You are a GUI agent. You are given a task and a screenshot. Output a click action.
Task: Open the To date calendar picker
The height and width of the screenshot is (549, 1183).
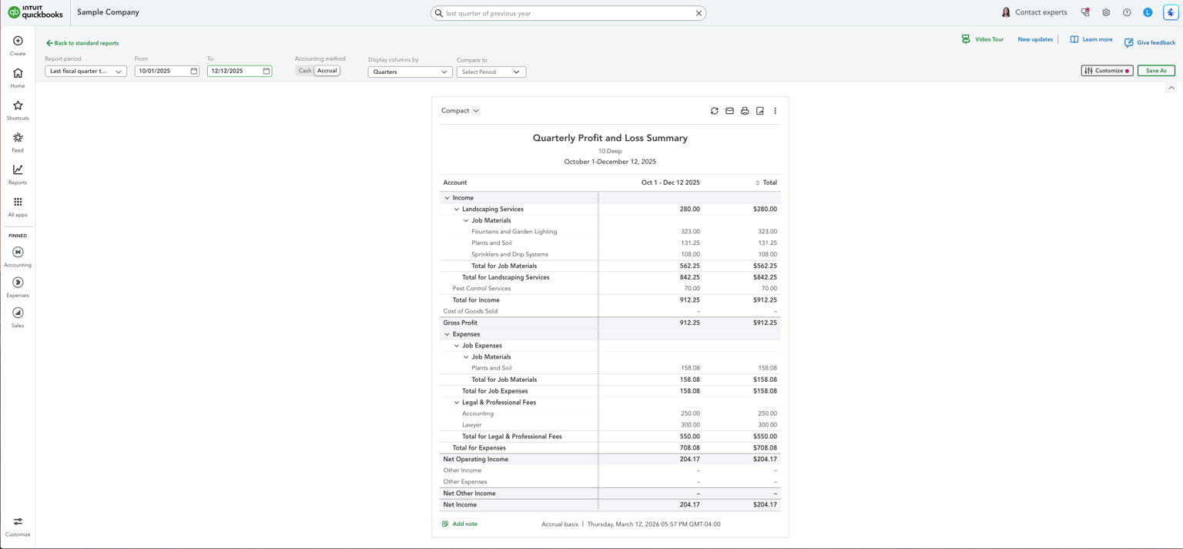click(x=266, y=71)
